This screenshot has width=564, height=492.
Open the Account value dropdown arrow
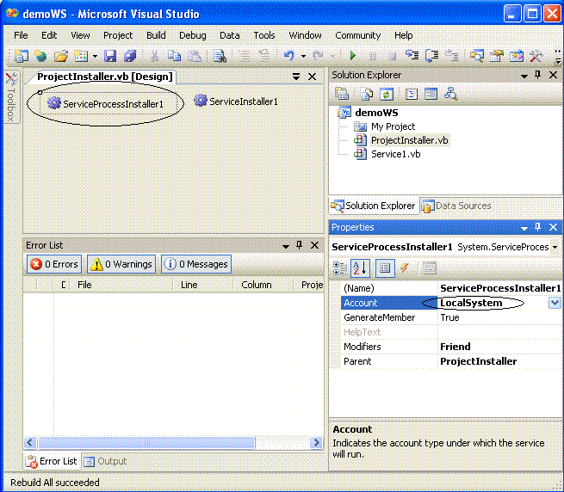tap(555, 303)
